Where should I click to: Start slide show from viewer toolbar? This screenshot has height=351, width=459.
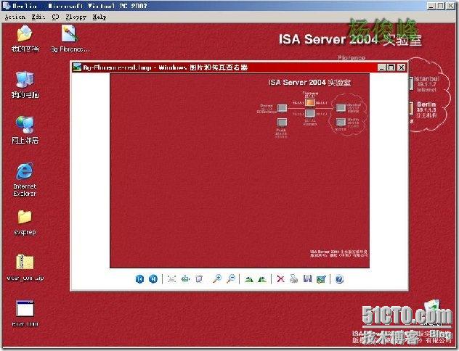click(199, 279)
